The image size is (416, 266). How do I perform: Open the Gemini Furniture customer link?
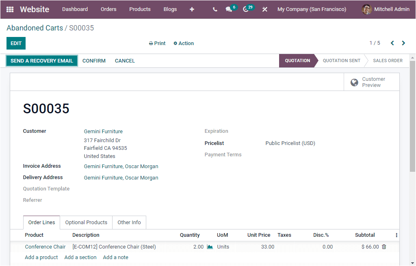103,131
